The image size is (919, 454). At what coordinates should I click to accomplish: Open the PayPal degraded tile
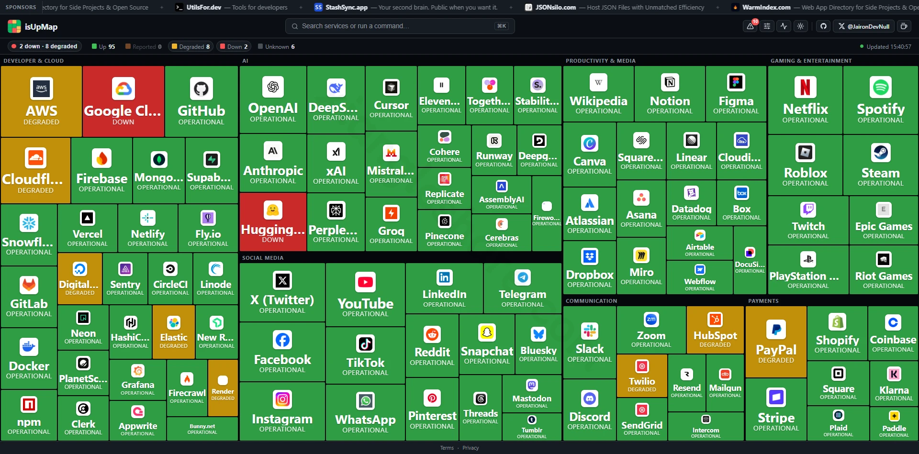coord(776,342)
